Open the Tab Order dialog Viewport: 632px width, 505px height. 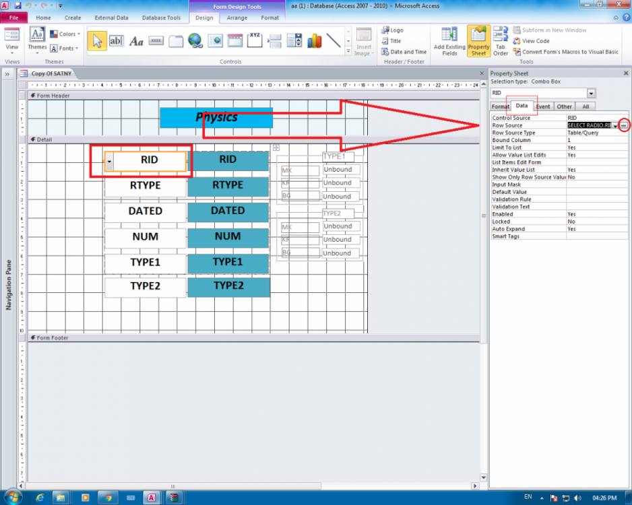point(500,42)
